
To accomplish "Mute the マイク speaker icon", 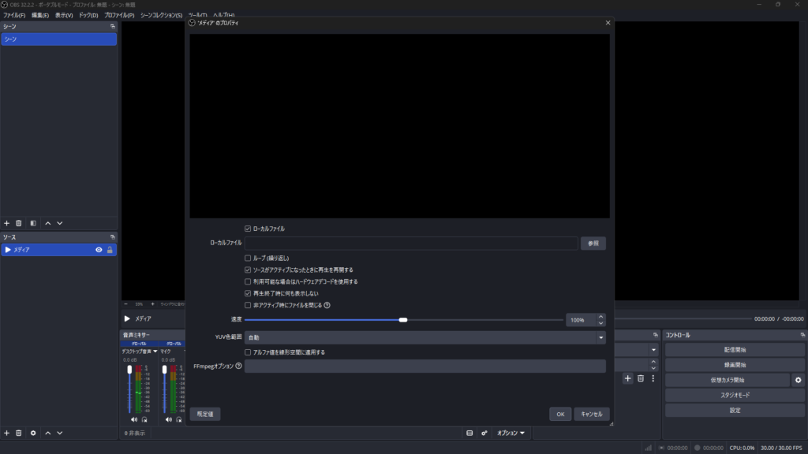I will coord(169,419).
